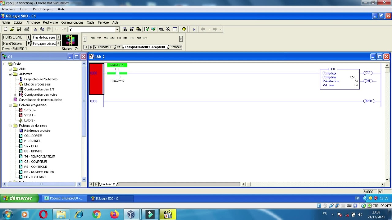
Task: Click the Verify File checkmark icon
Action: click(x=146, y=29)
